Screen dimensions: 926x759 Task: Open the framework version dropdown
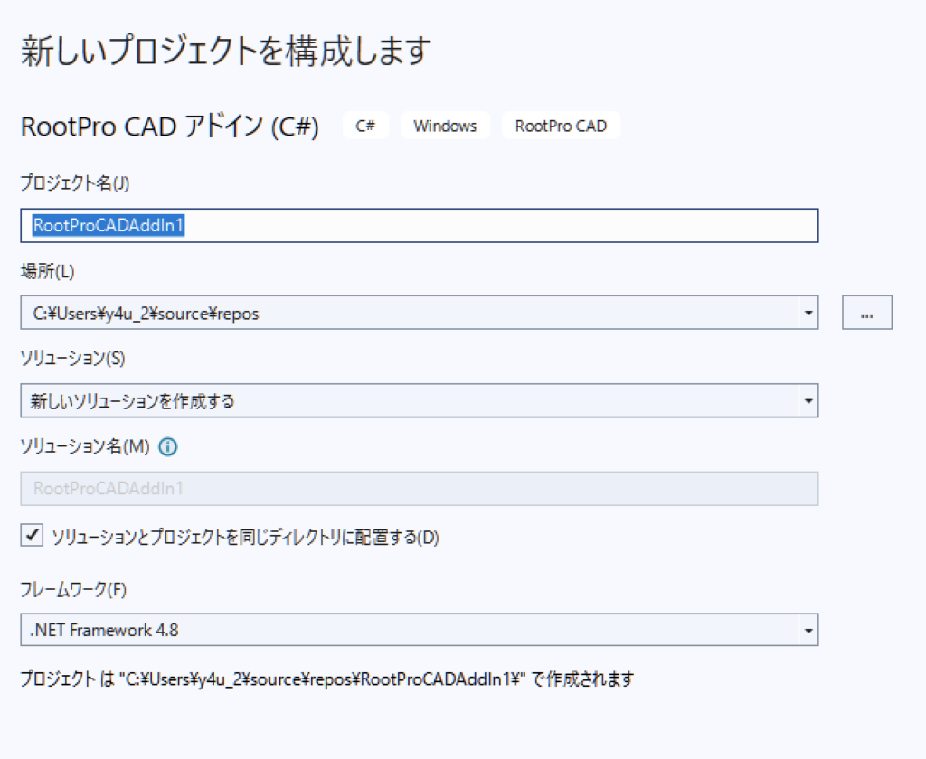coord(808,630)
